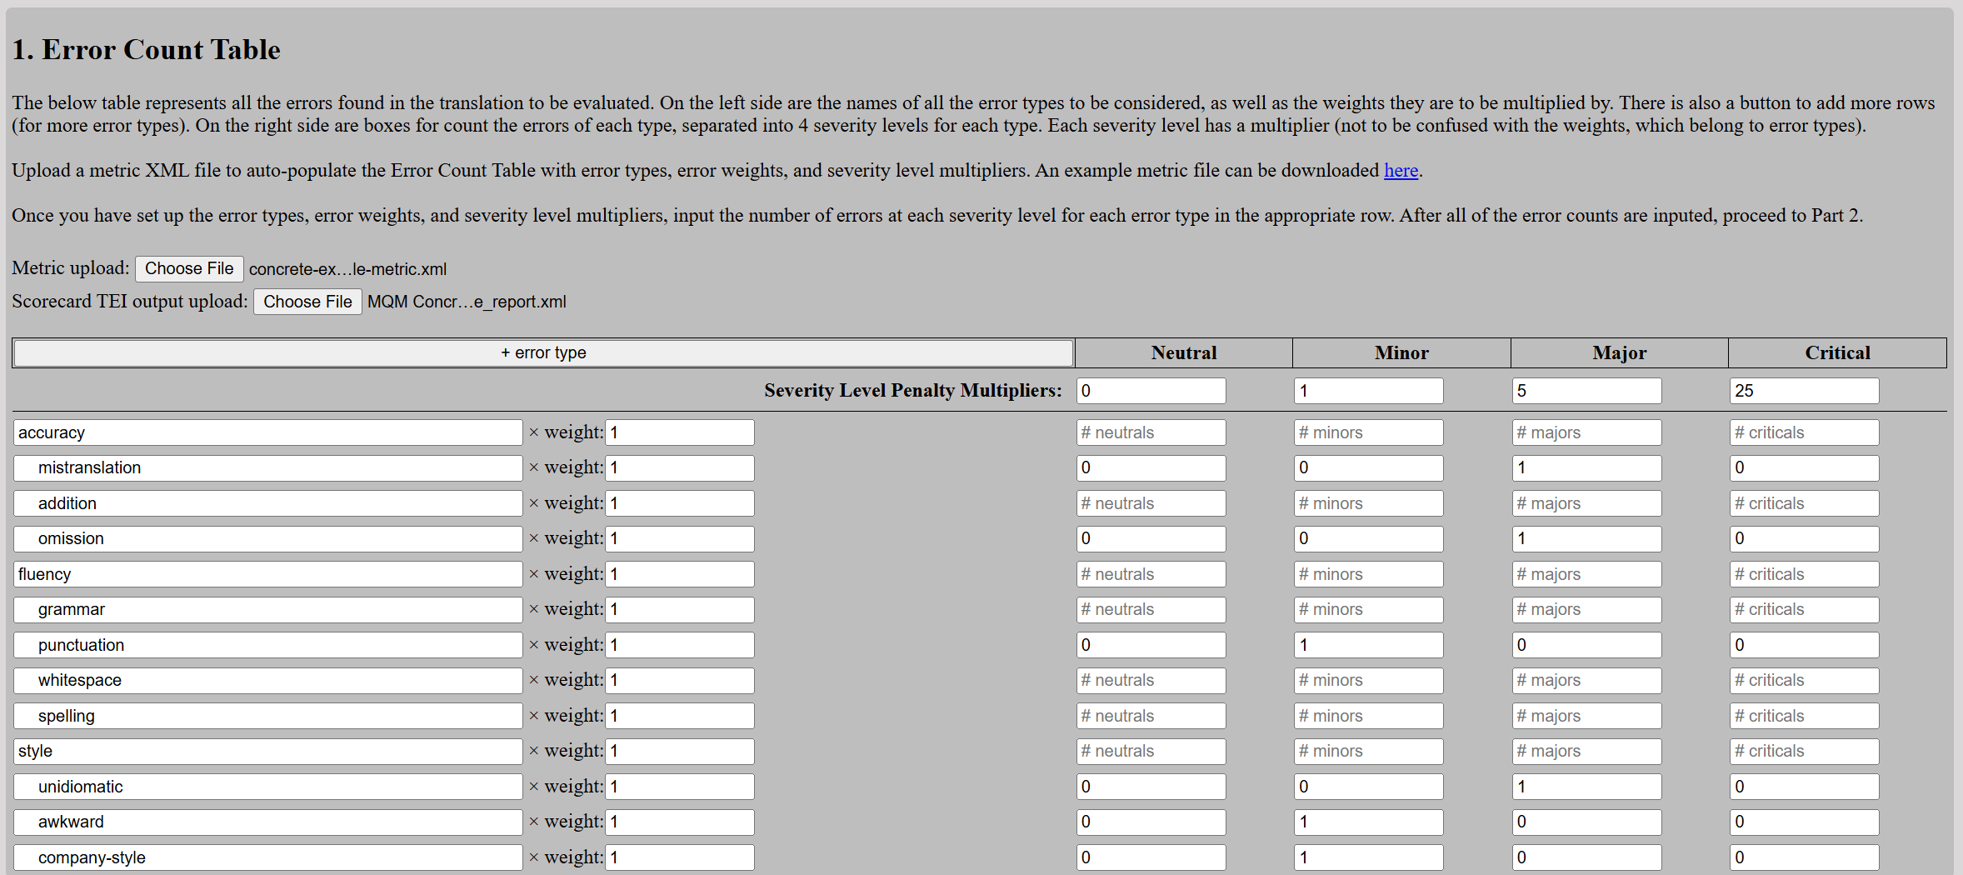The height and width of the screenshot is (875, 1963).
Task: Click grammar # criticals count field
Action: 1805,609
